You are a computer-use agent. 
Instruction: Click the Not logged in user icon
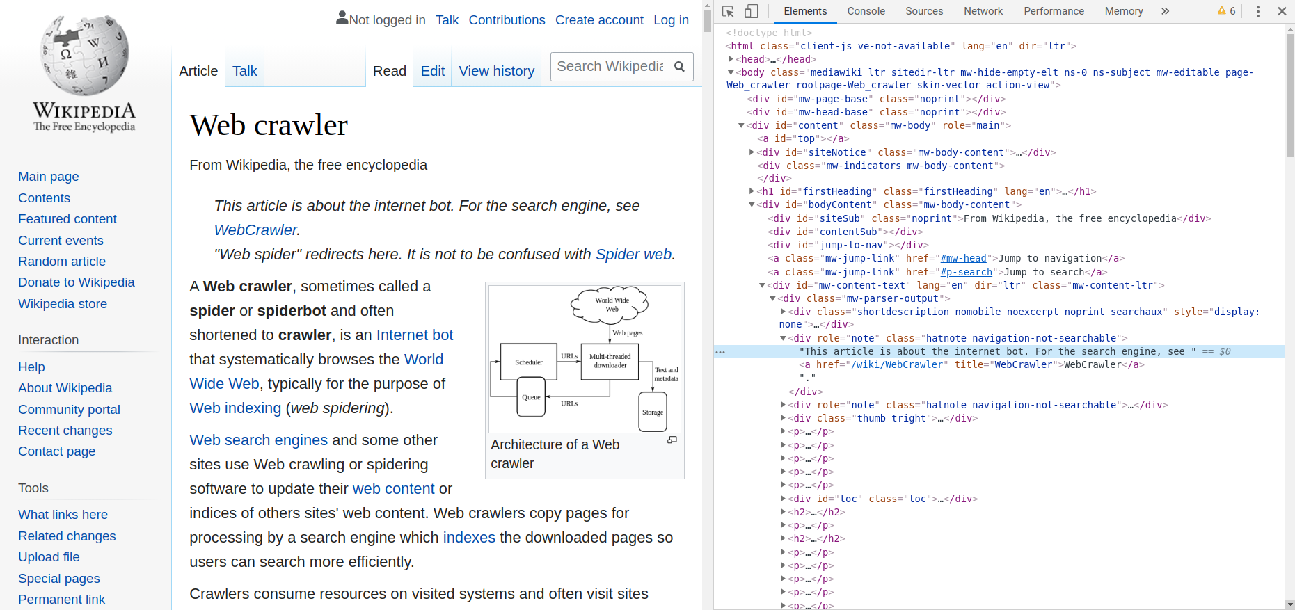[x=342, y=18]
